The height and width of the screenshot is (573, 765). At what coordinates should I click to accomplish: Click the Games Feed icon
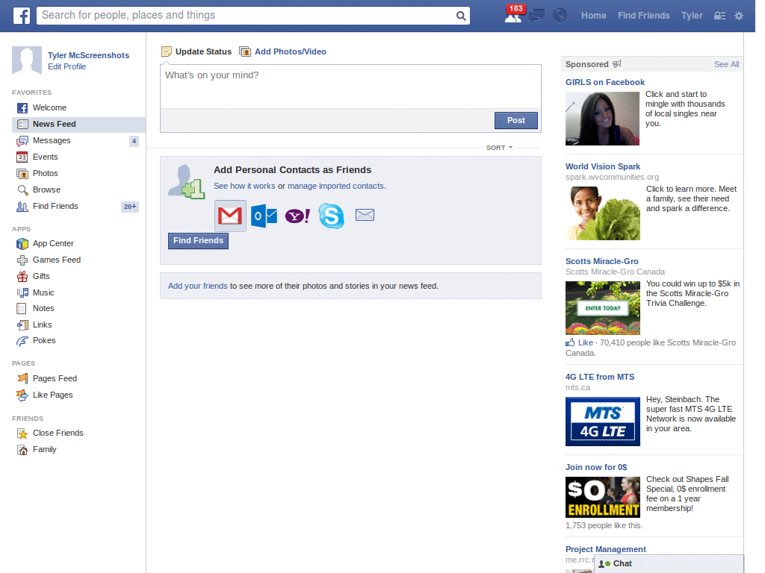pos(22,260)
